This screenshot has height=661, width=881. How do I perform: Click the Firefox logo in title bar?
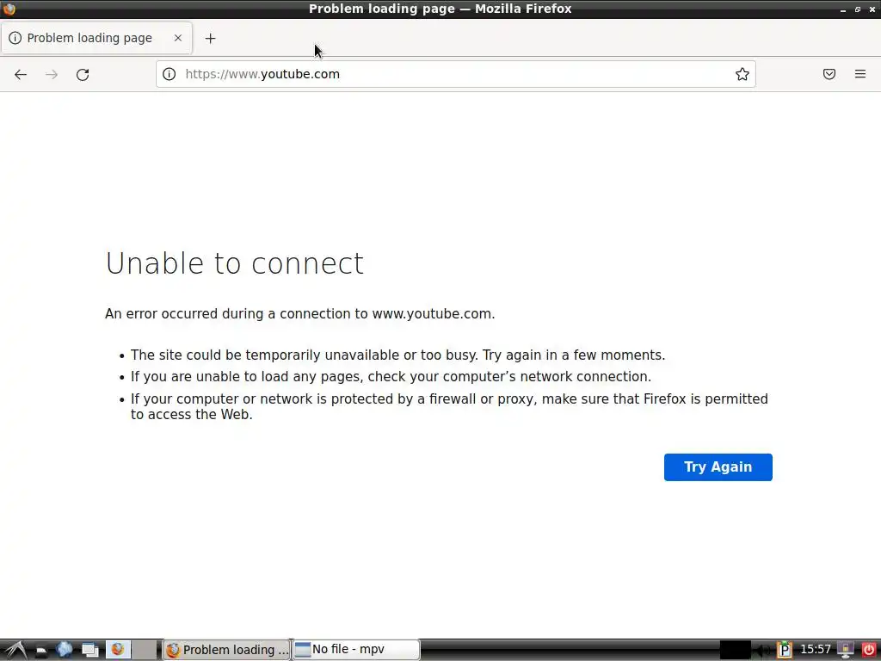click(9, 9)
